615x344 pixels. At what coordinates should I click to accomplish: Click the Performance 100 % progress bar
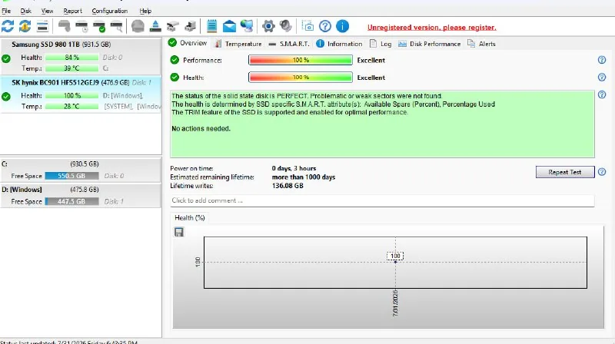pos(301,60)
